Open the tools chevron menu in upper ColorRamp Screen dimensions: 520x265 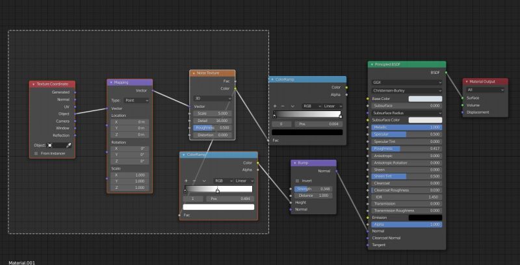click(292, 106)
